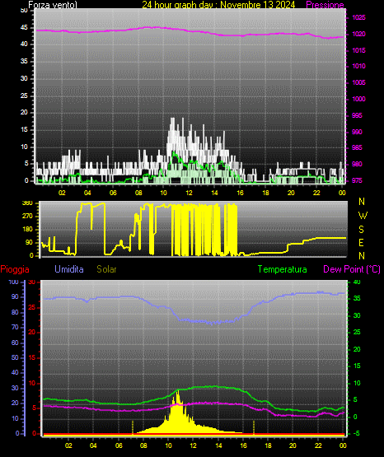Click the Forza vento label
Viewport: 384px width, 457px height.
click(x=53, y=5)
